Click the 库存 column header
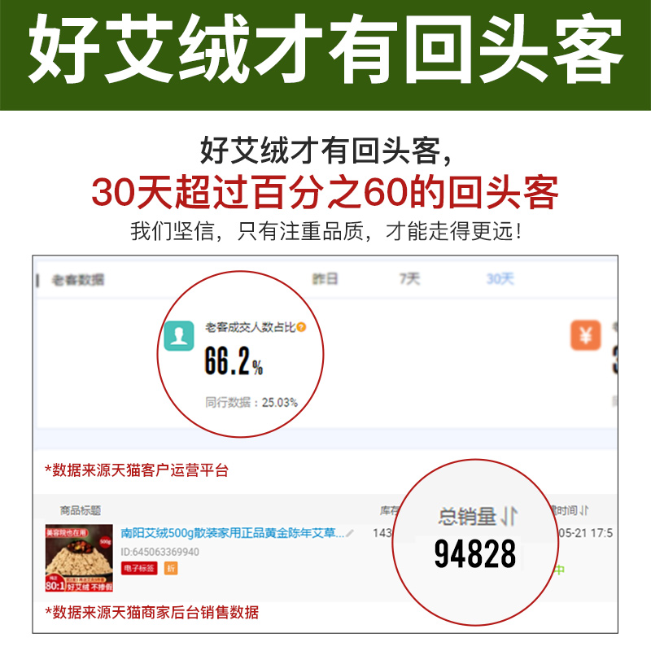This screenshot has height=651, width=651. tap(389, 510)
